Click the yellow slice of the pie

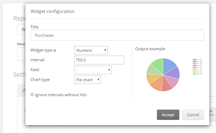(150, 79)
